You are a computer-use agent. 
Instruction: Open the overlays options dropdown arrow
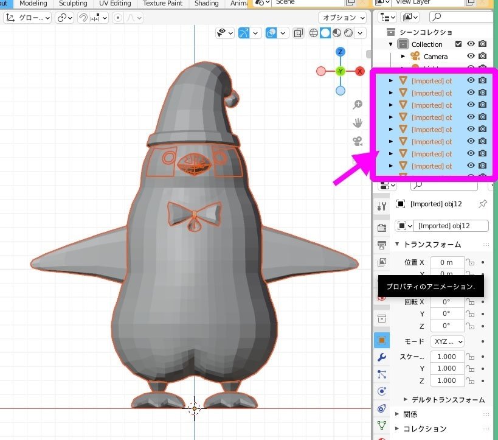pyautogui.click(x=283, y=33)
